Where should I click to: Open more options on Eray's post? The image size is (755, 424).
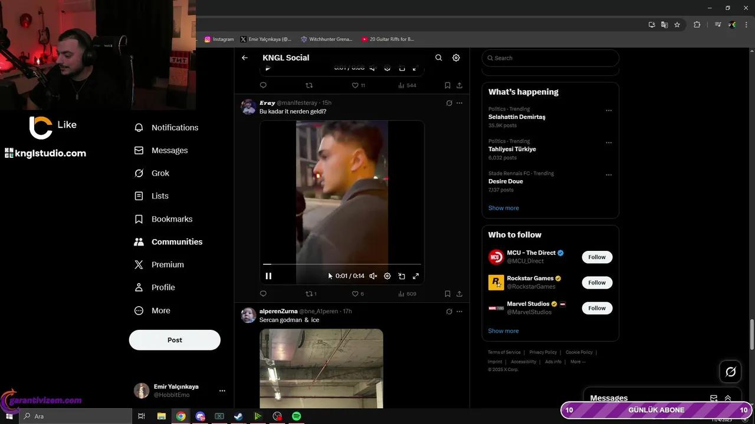(459, 102)
